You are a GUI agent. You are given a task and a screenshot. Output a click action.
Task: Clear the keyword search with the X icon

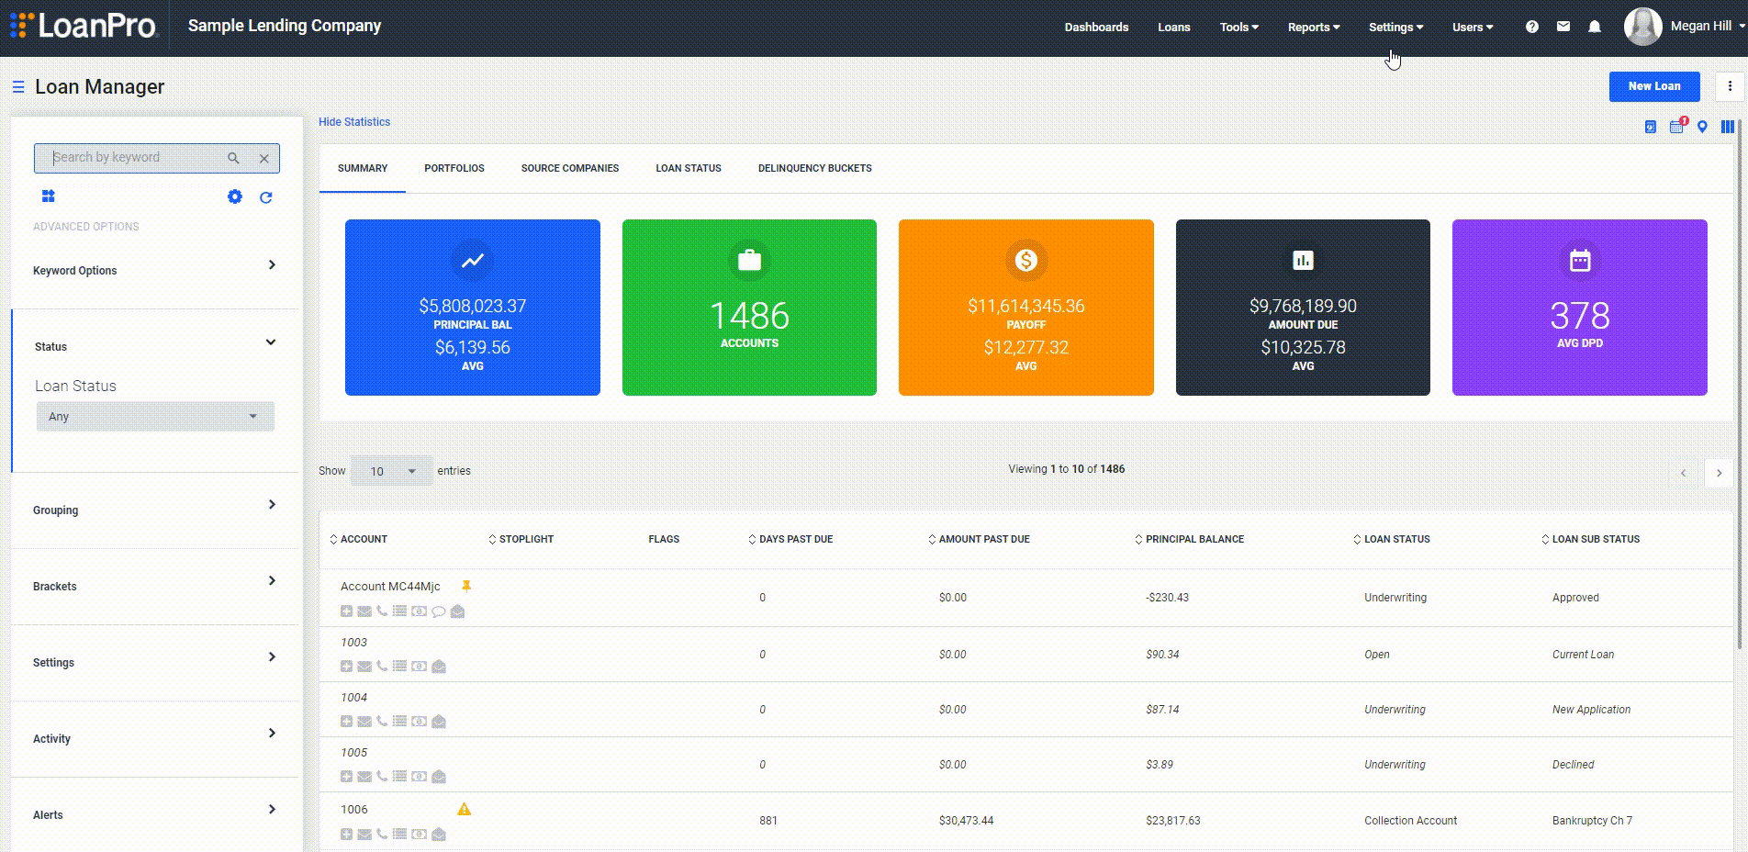[264, 158]
